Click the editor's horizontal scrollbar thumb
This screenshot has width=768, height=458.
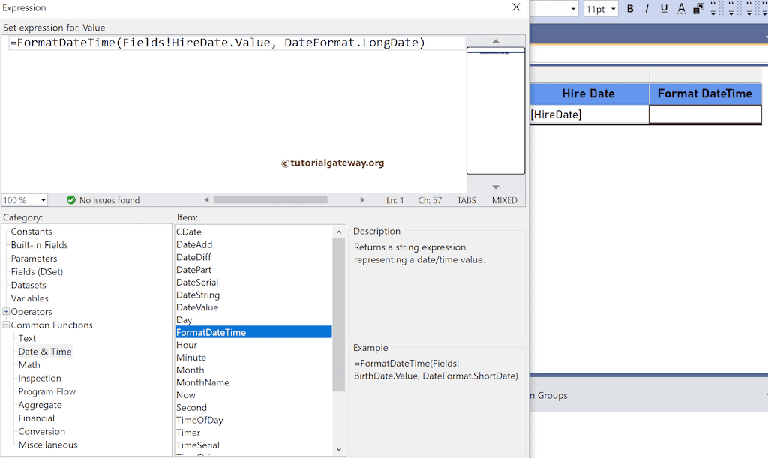pyautogui.click(x=270, y=199)
